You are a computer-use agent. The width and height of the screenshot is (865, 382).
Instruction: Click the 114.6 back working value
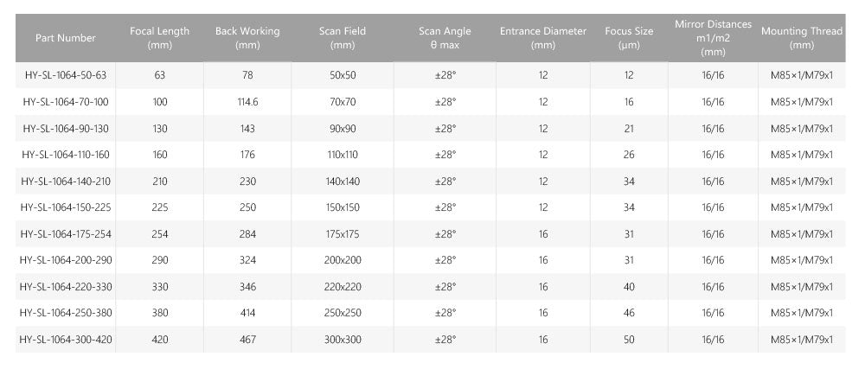(x=247, y=102)
